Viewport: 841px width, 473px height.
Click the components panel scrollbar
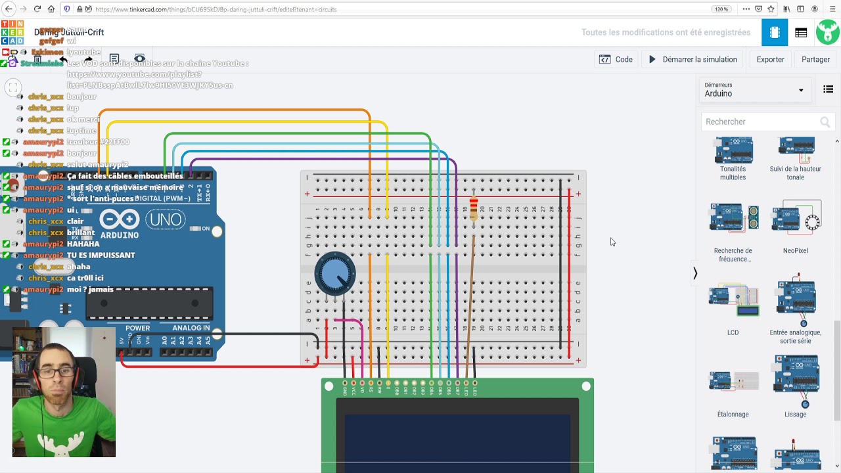click(837, 371)
